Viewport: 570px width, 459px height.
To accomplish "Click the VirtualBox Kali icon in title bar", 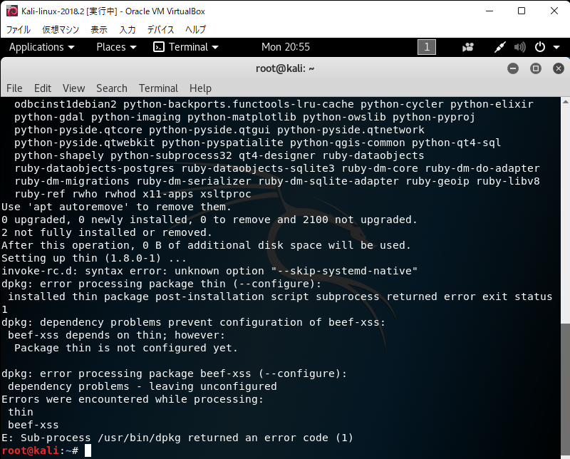I will click(x=12, y=11).
